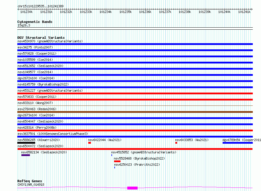Click the CHSY1|NM_014918 gene label
The width and height of the screenshot is (261, 191).
(x=31, y=185)
